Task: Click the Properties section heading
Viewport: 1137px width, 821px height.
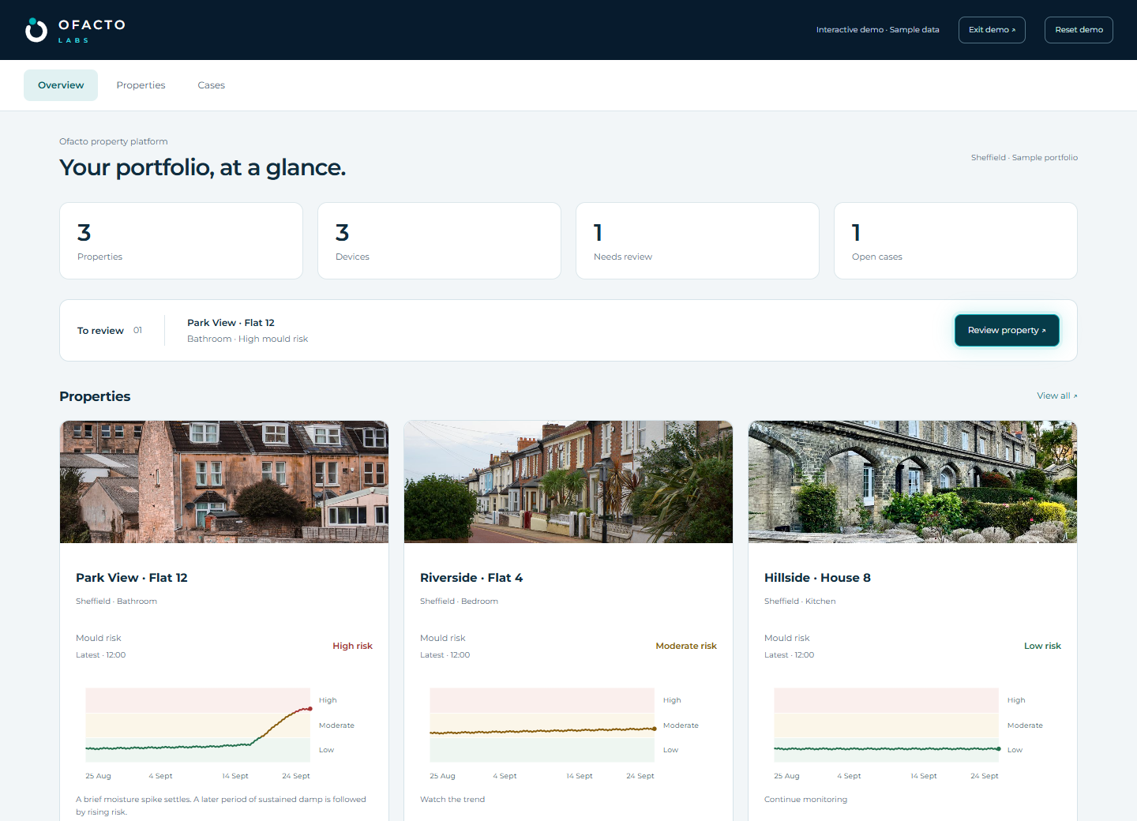Action: [x=95, y=396]
